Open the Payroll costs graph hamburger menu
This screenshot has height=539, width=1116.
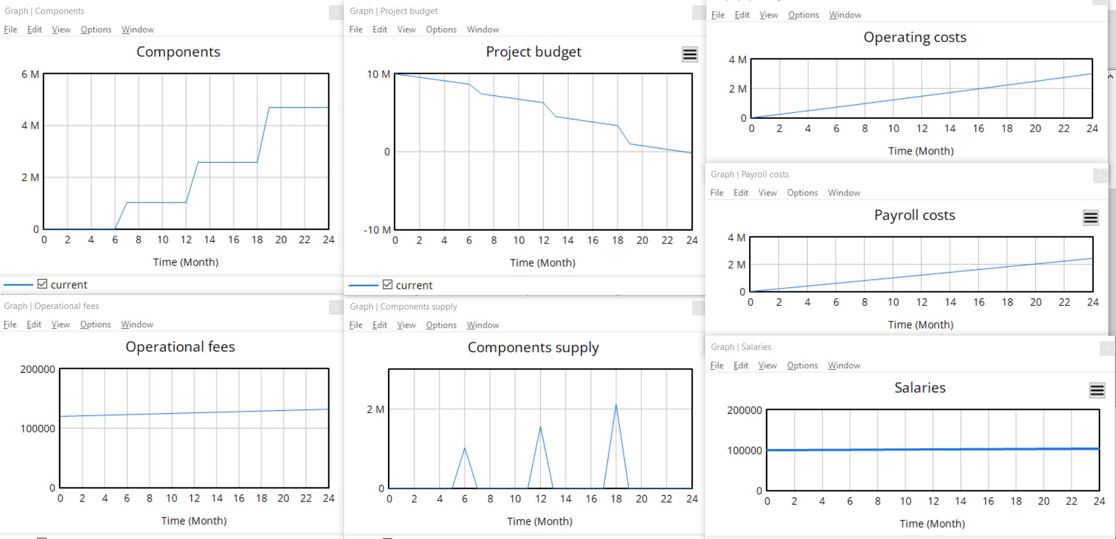(x=1090, y=218)
